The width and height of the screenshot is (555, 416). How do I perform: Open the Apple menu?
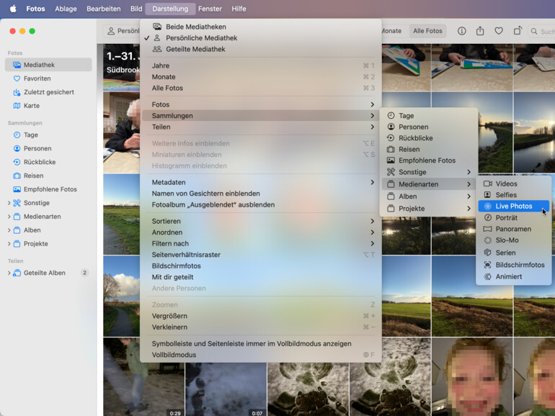(x=12, y=9)
